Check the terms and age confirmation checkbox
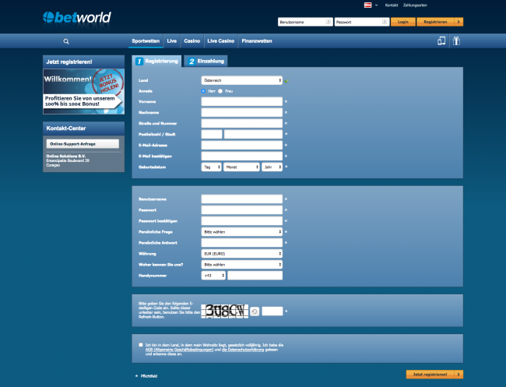The image size is (506, 387). click(x=140, y=343)
